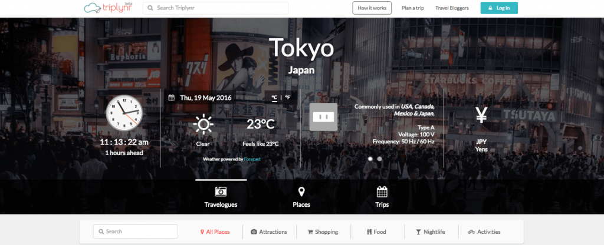Click the Type A power socket icon
Image resolution: width=604 pixels, height=245 pixels.
click(324, 117)
